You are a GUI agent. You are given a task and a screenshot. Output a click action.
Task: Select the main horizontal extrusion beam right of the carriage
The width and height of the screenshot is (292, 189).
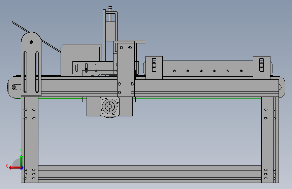point(207,88)
